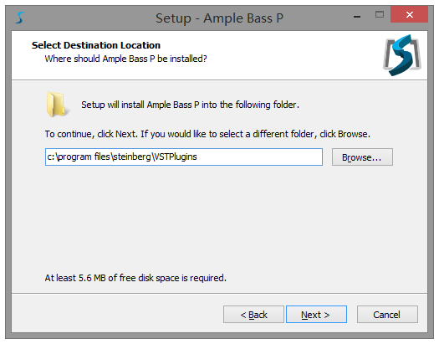Click 'program files' text in the path box
439x344 pixels.
click(x=84, y=157)
